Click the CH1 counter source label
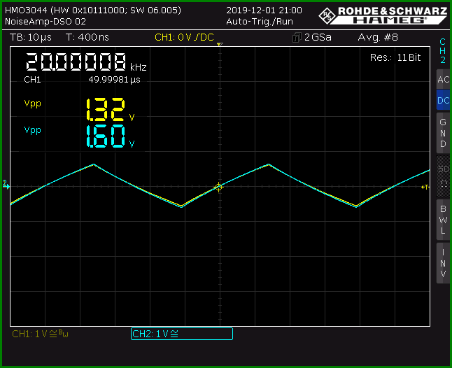Screen dimensions: 452x368 (x=32, y=80)
